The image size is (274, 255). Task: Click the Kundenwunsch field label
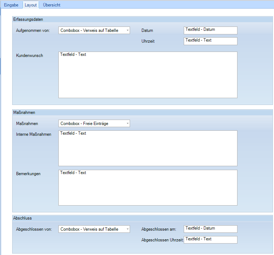[30, 56]
